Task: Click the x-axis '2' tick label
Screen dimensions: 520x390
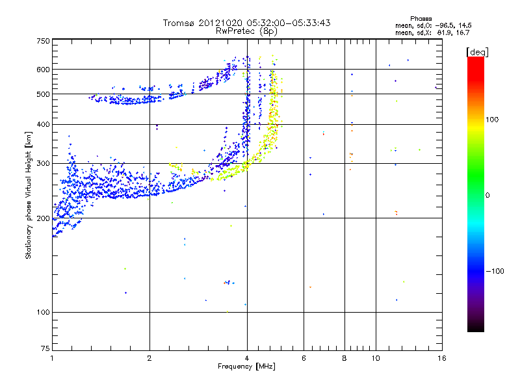Action: point(149,358)
